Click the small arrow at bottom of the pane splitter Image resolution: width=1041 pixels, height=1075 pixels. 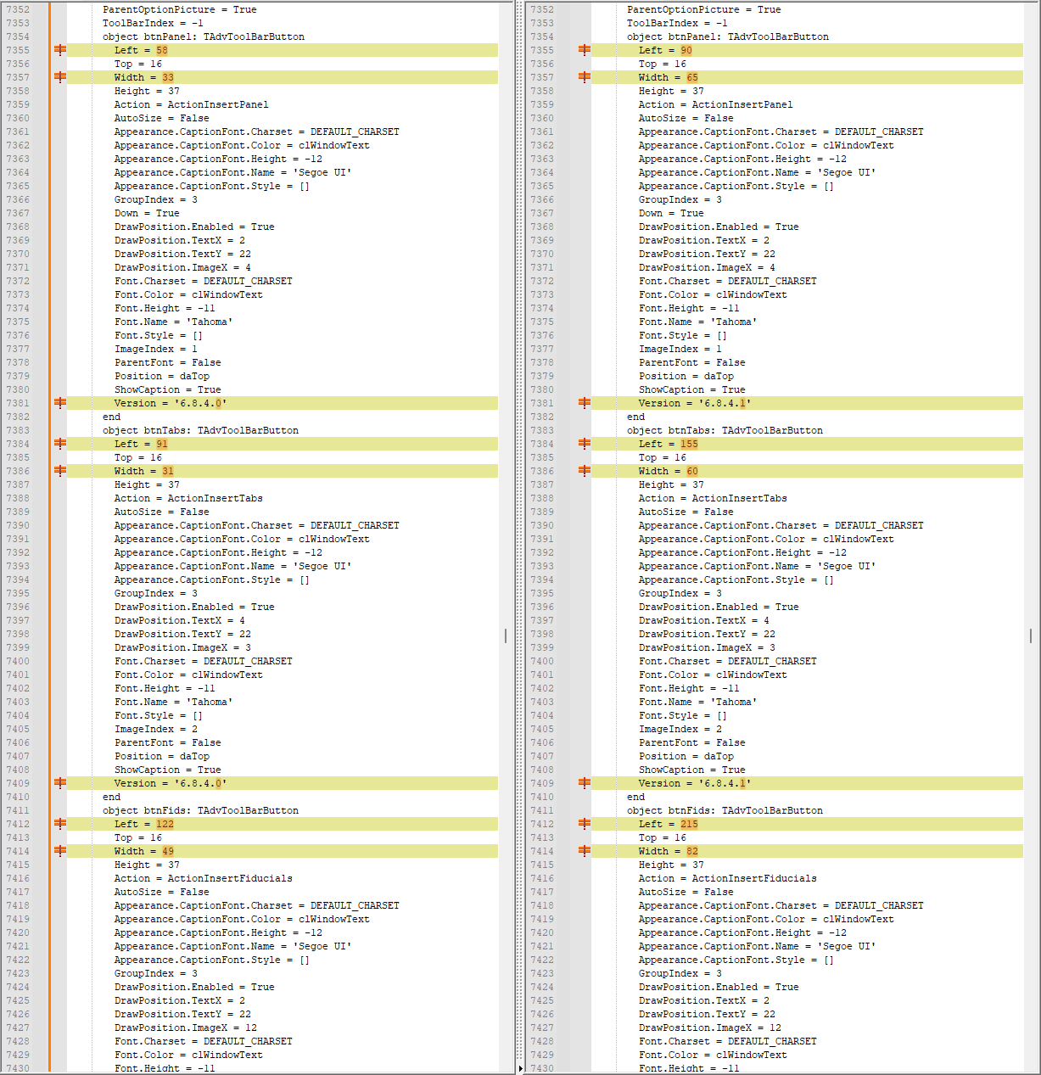point(520,1068)
